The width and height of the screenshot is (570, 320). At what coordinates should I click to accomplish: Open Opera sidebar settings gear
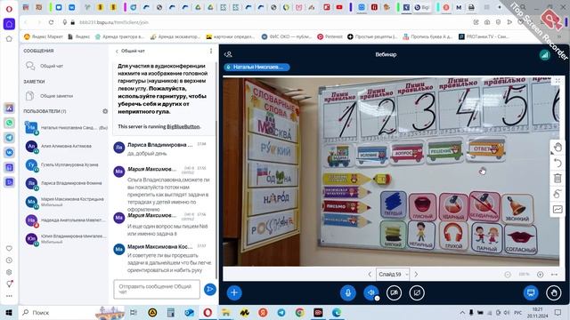[9, 272]
